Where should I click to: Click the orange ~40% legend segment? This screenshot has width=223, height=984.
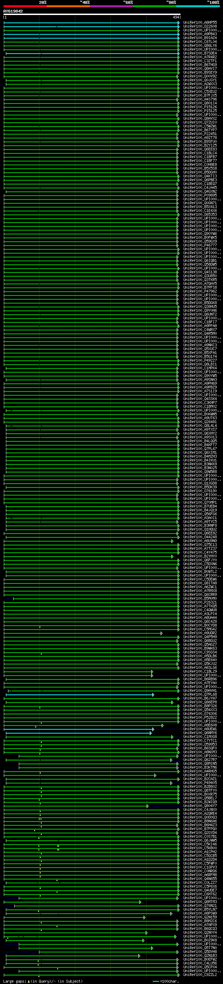(x=68, y=6)
